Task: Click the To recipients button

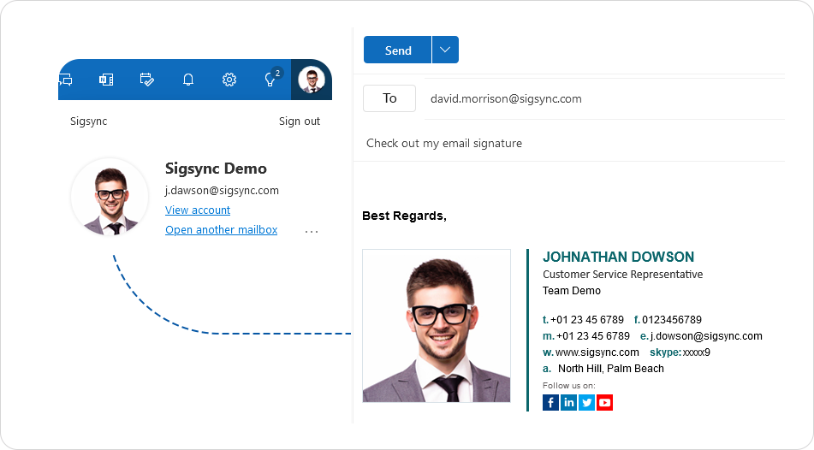Action: 389,98
